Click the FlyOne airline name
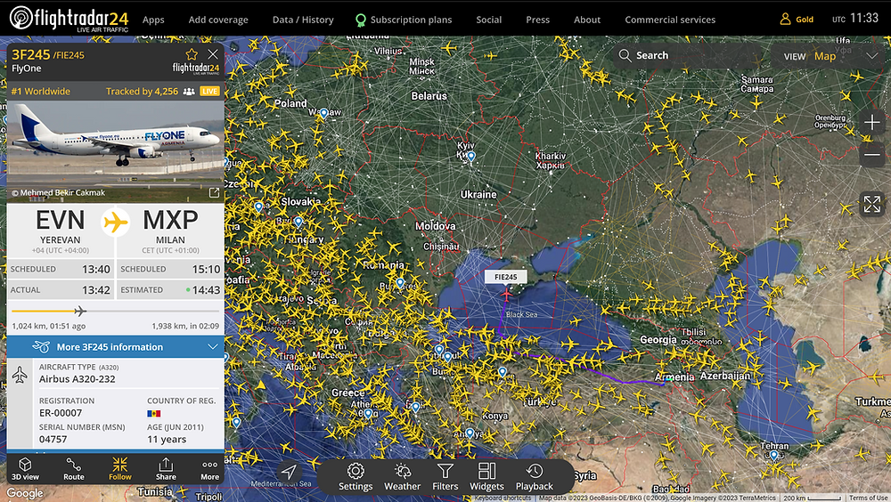 (x=27, y=69)
